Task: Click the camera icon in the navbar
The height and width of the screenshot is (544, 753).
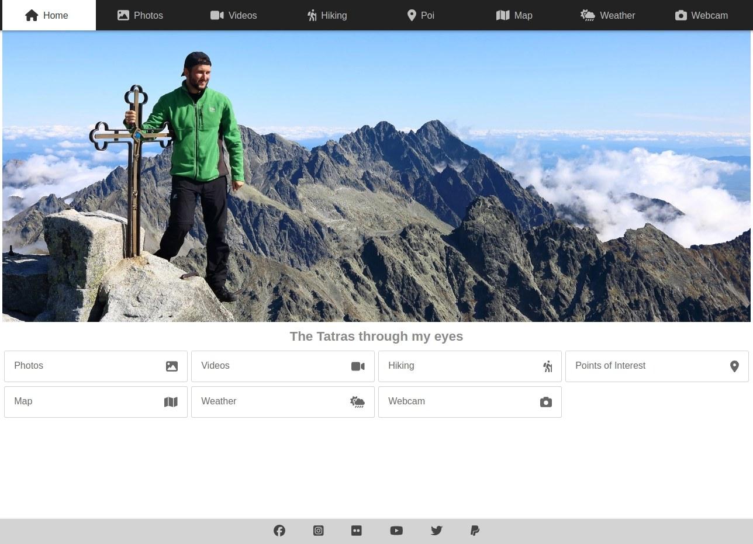Action: click(x=681, y=15)
